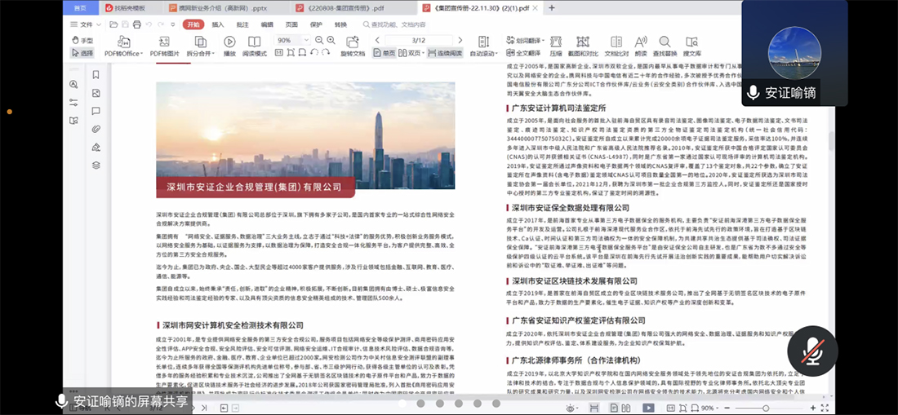Toggle 连续阅读 continuous reading
This screenshot has height=415, width=898.
445,53
